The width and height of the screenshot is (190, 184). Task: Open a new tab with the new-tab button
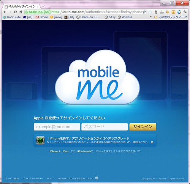click(43, 6)
